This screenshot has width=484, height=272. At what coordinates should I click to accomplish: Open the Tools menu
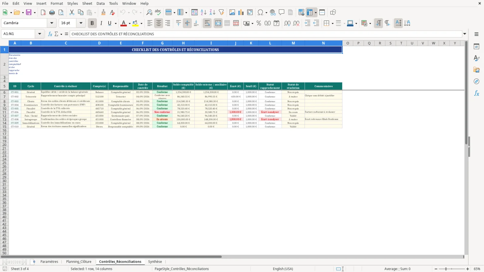[113, 3]
